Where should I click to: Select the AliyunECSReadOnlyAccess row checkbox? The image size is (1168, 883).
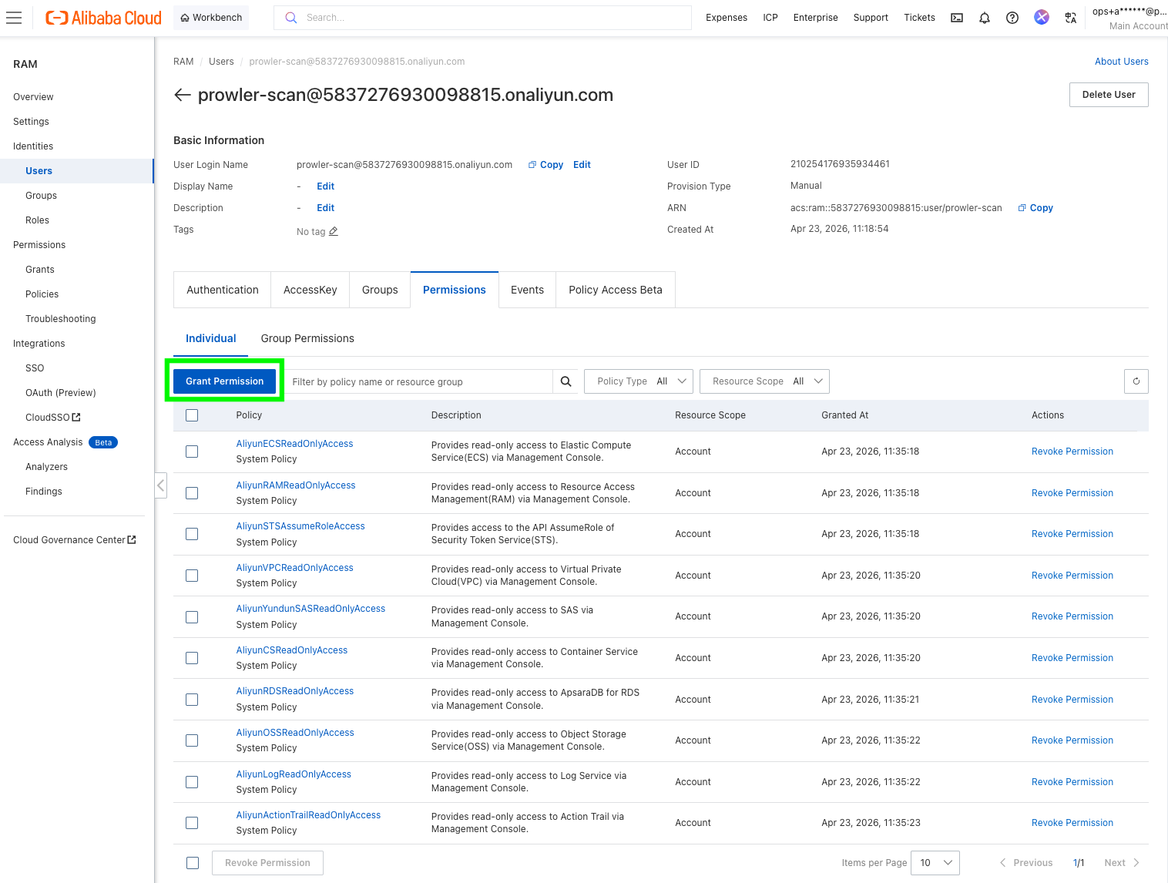[x=192, y=452]
